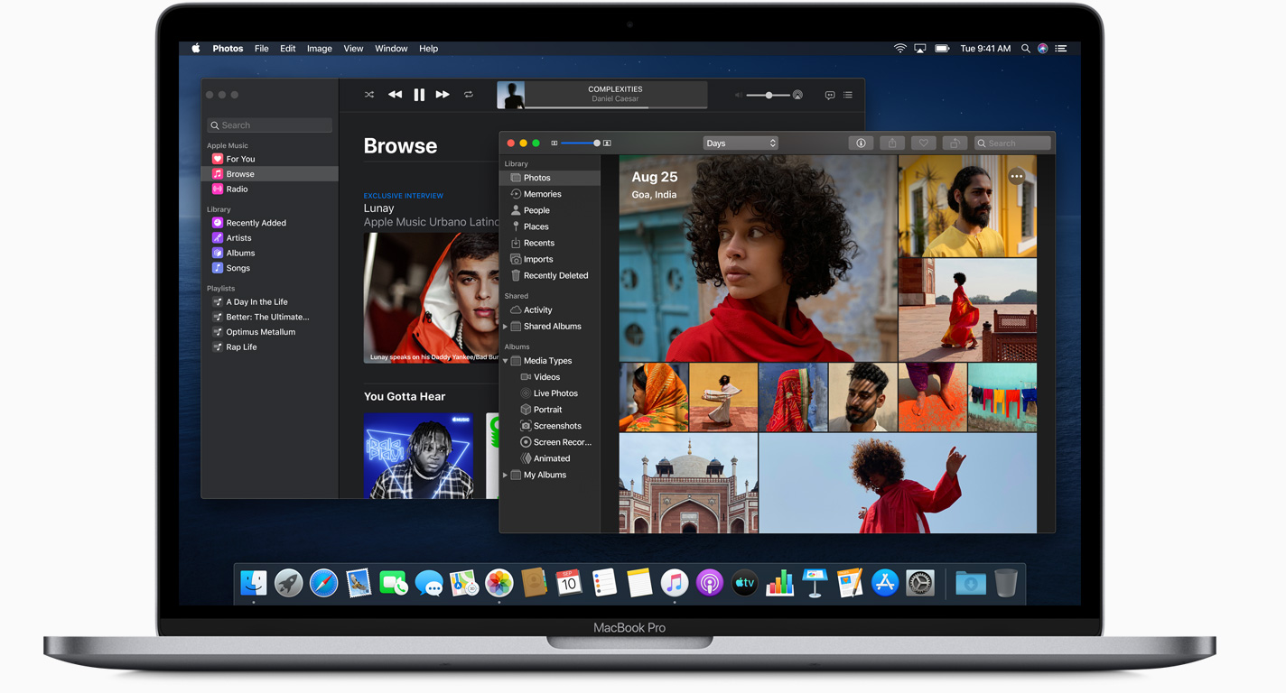Screen dimensions: 1286x693
Task: Open the Wi-Fi status menu
Action: [x=899, y=49]
